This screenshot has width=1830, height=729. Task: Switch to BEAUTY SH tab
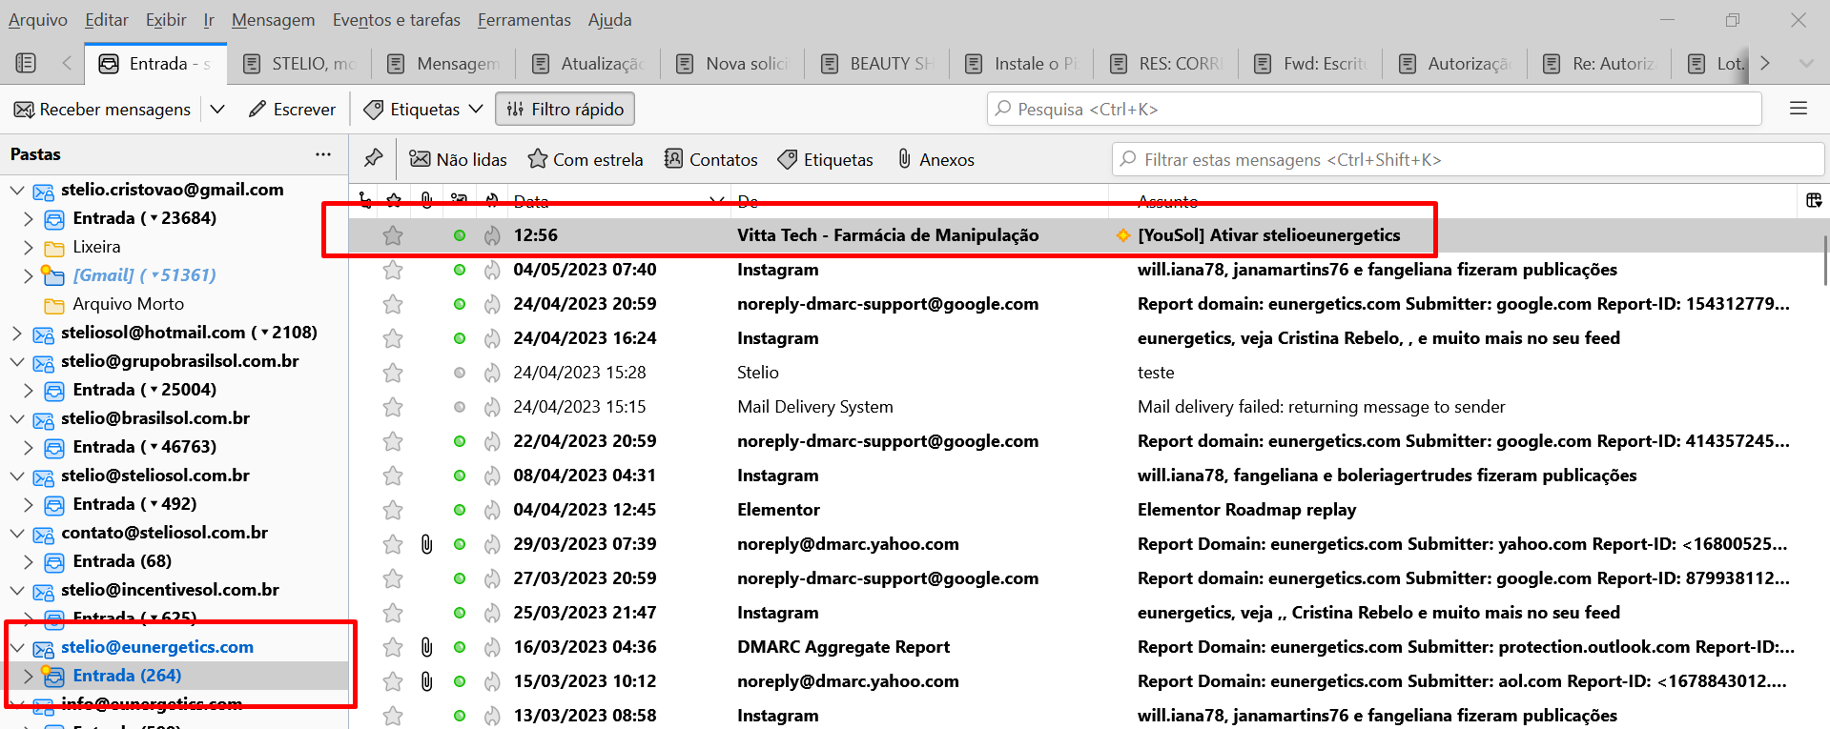pos(877,64)
